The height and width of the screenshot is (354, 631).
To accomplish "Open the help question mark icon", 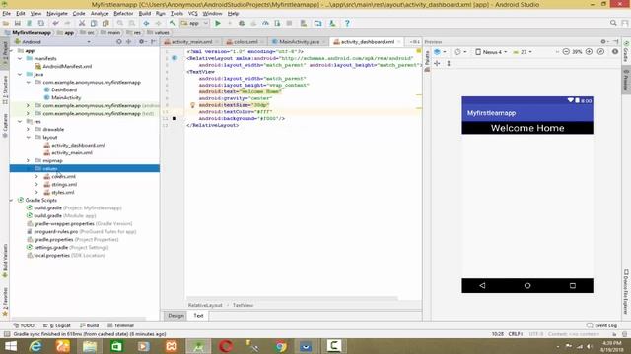I will (347, 23).
